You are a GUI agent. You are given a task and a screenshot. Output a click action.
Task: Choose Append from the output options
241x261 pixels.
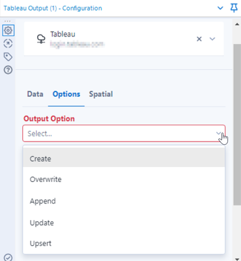[124, 201]
